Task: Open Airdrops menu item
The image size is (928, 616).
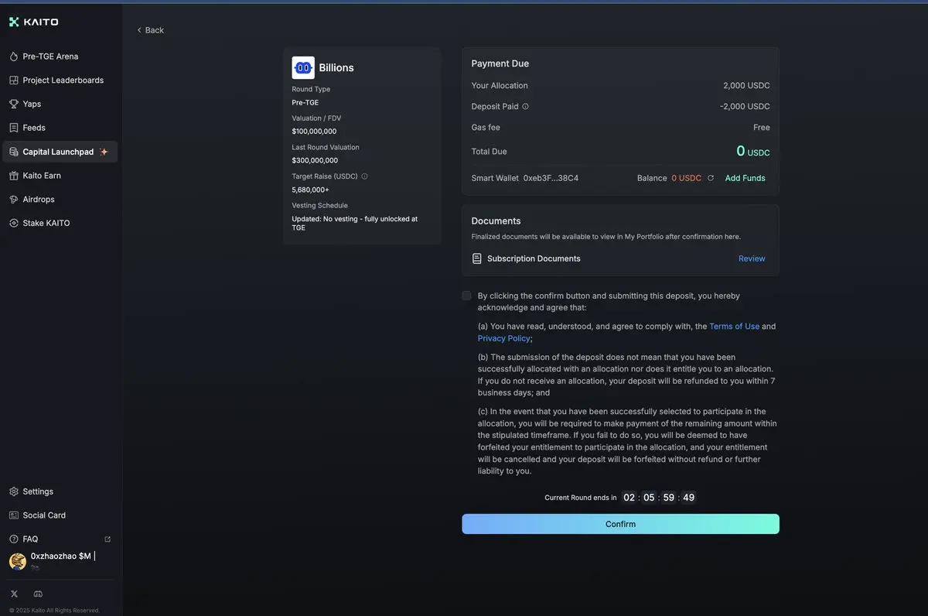Action: (x=60, y=200)
